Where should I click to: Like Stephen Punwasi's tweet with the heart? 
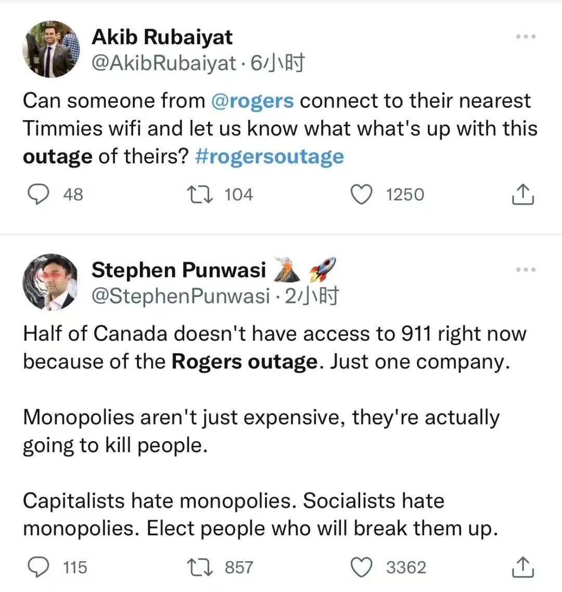(362, 567)
